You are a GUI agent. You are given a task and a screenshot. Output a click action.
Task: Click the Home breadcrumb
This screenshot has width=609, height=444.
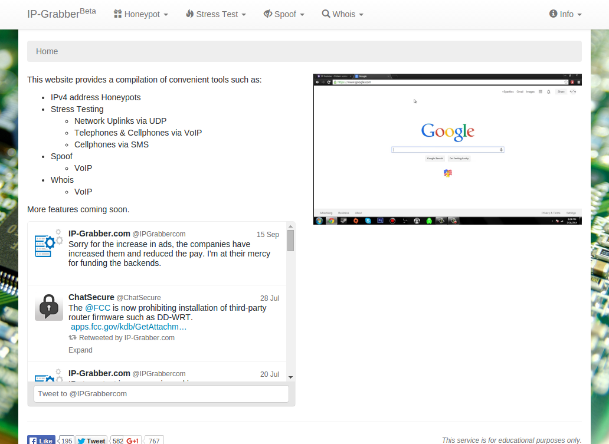pos(47,51)
